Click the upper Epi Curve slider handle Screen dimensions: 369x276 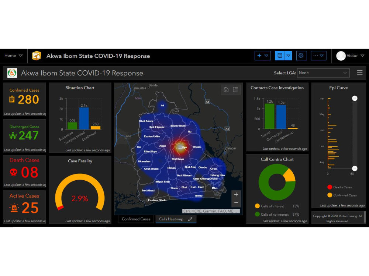point(355,98)
